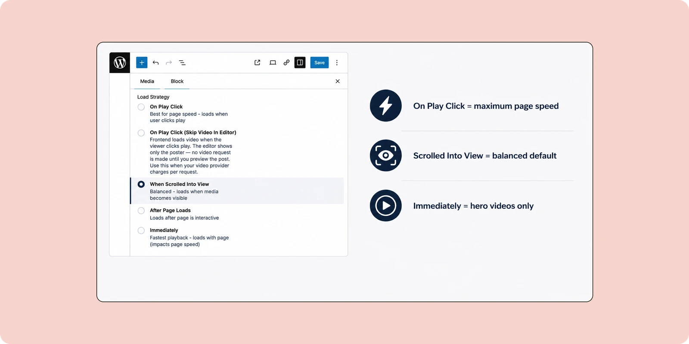Switch to the Block tab
689x344 pixels.
(x=177, y=81)
